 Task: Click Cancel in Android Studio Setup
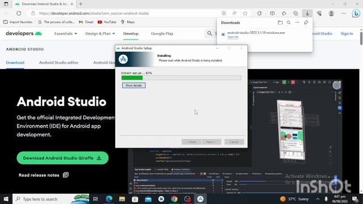coord(234,142)
